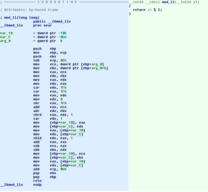Select the 'endp' directive at the bottom
The height and width of the screenshot is (192, 208).
pyautogui.click(x=37, y=185)
